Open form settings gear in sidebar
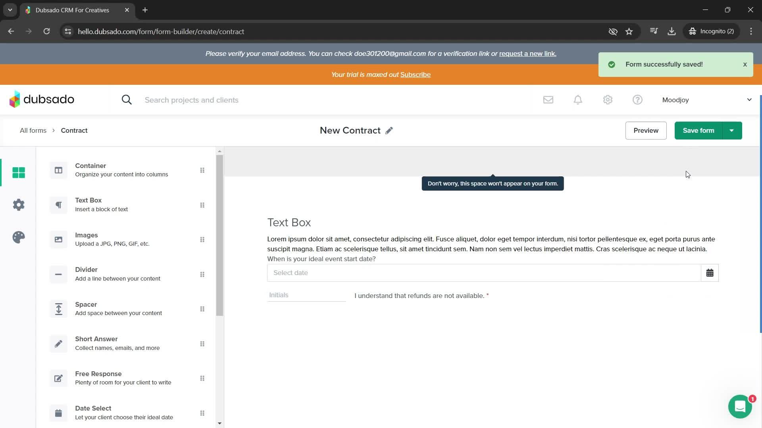Image resolution: width=762 pixels, height=428 pixels. (x=19, y=205)
